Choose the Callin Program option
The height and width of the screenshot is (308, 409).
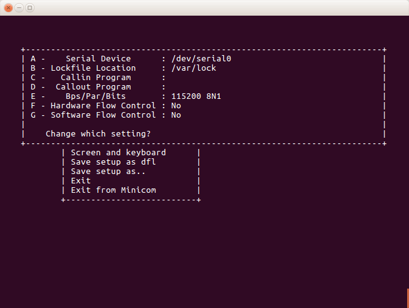point(98,78)
